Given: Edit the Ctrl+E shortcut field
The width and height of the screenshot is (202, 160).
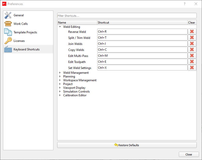Looking at the screenshot, I should click(142, 62).
